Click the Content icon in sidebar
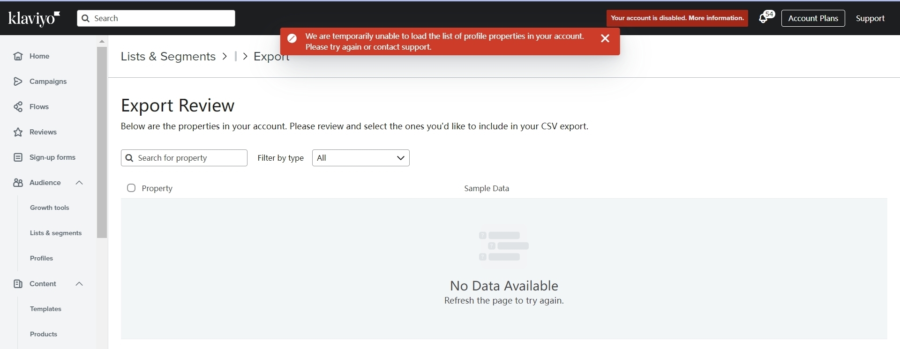The image size is (900, 349). coord(18,284)
